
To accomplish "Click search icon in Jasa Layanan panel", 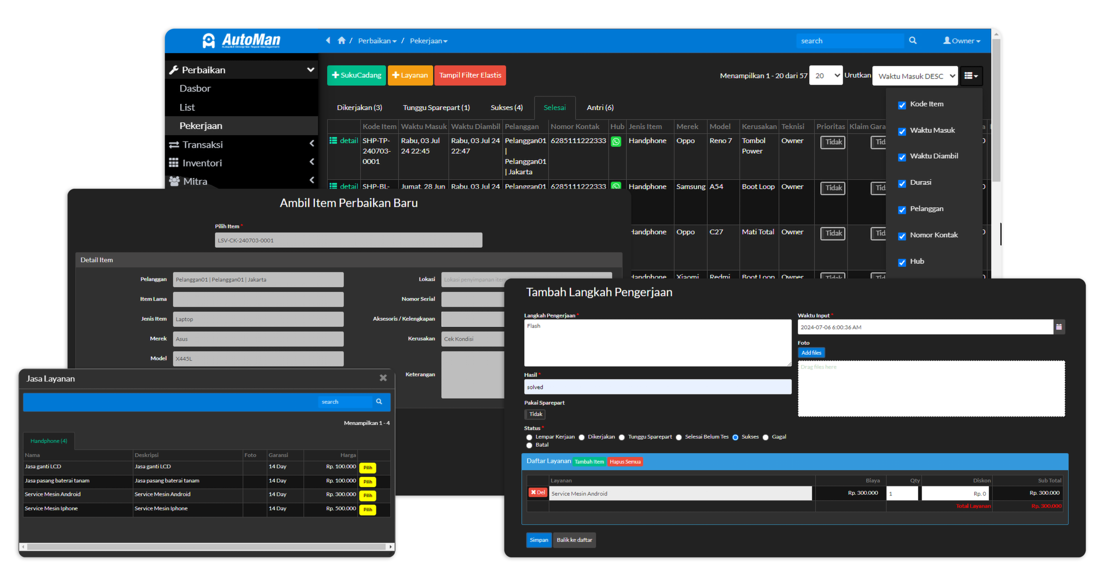I will 379,402.
